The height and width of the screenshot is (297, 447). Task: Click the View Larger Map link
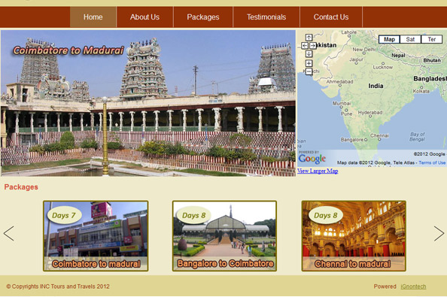pyautogui.click(x=318, y=171)
